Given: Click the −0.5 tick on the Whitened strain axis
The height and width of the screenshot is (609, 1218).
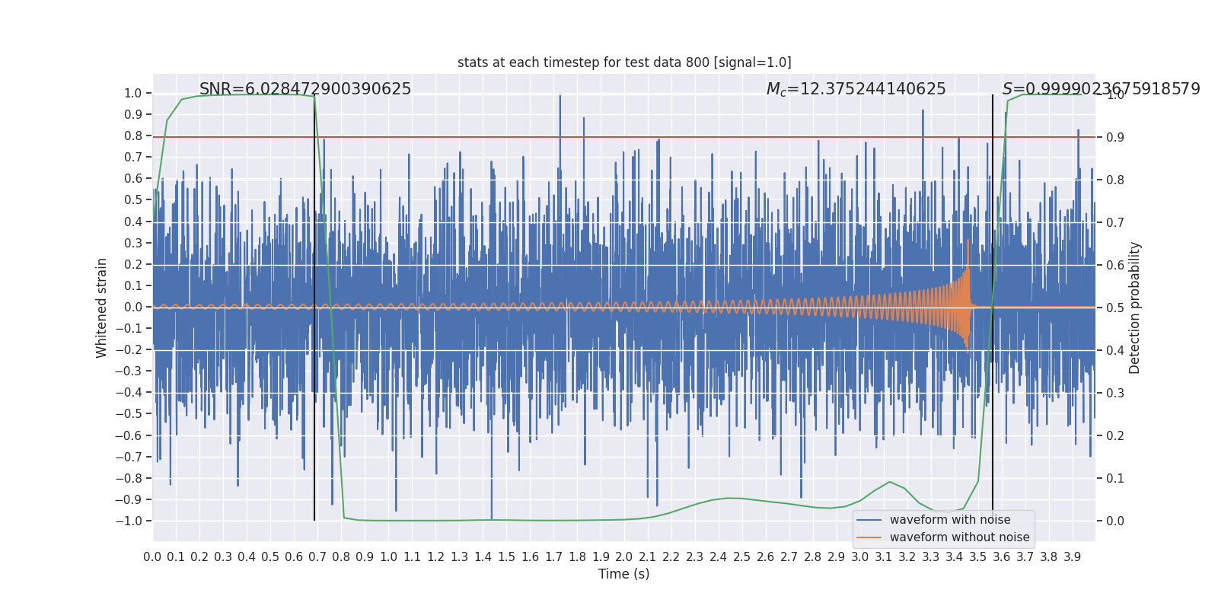Looking at the screenshot, I should point(129,414).
